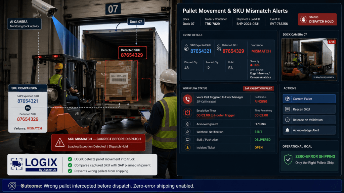Image resolution: width=344 pixels, height=193 pixels.
Task: Click Detected SKU value 87654329 in Event Details
Action: coord(233,51)
